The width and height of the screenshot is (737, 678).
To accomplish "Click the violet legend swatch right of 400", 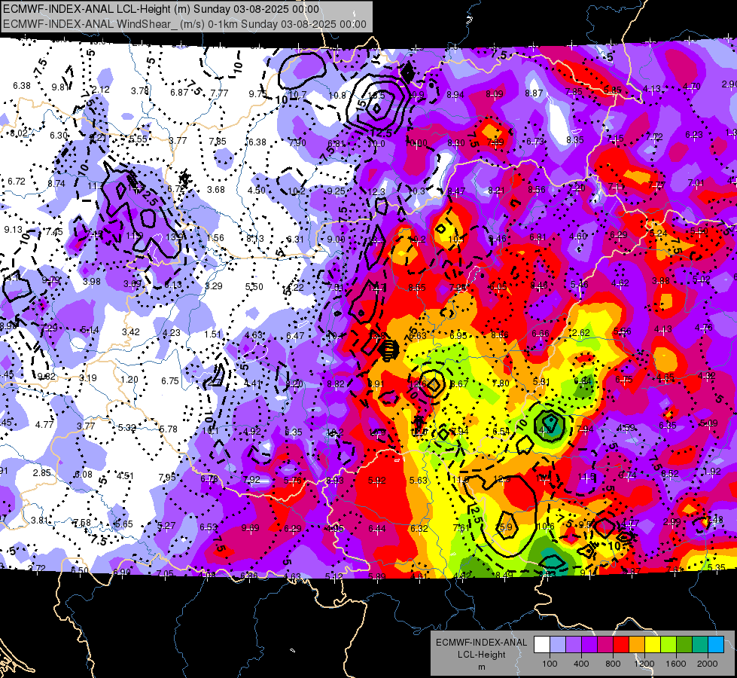I will (589, 645).
